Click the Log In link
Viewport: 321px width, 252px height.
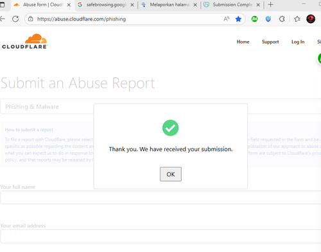298,42
